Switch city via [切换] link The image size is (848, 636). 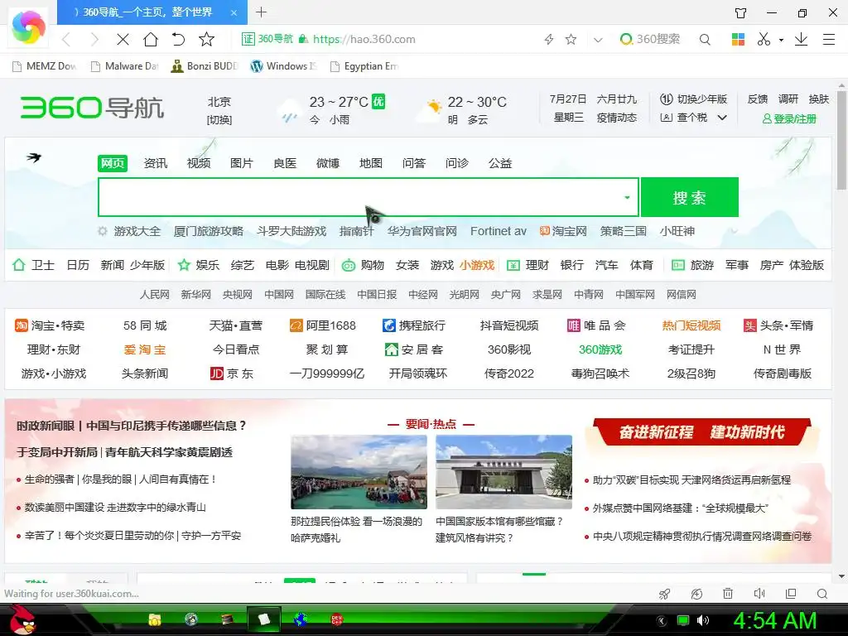219,119
